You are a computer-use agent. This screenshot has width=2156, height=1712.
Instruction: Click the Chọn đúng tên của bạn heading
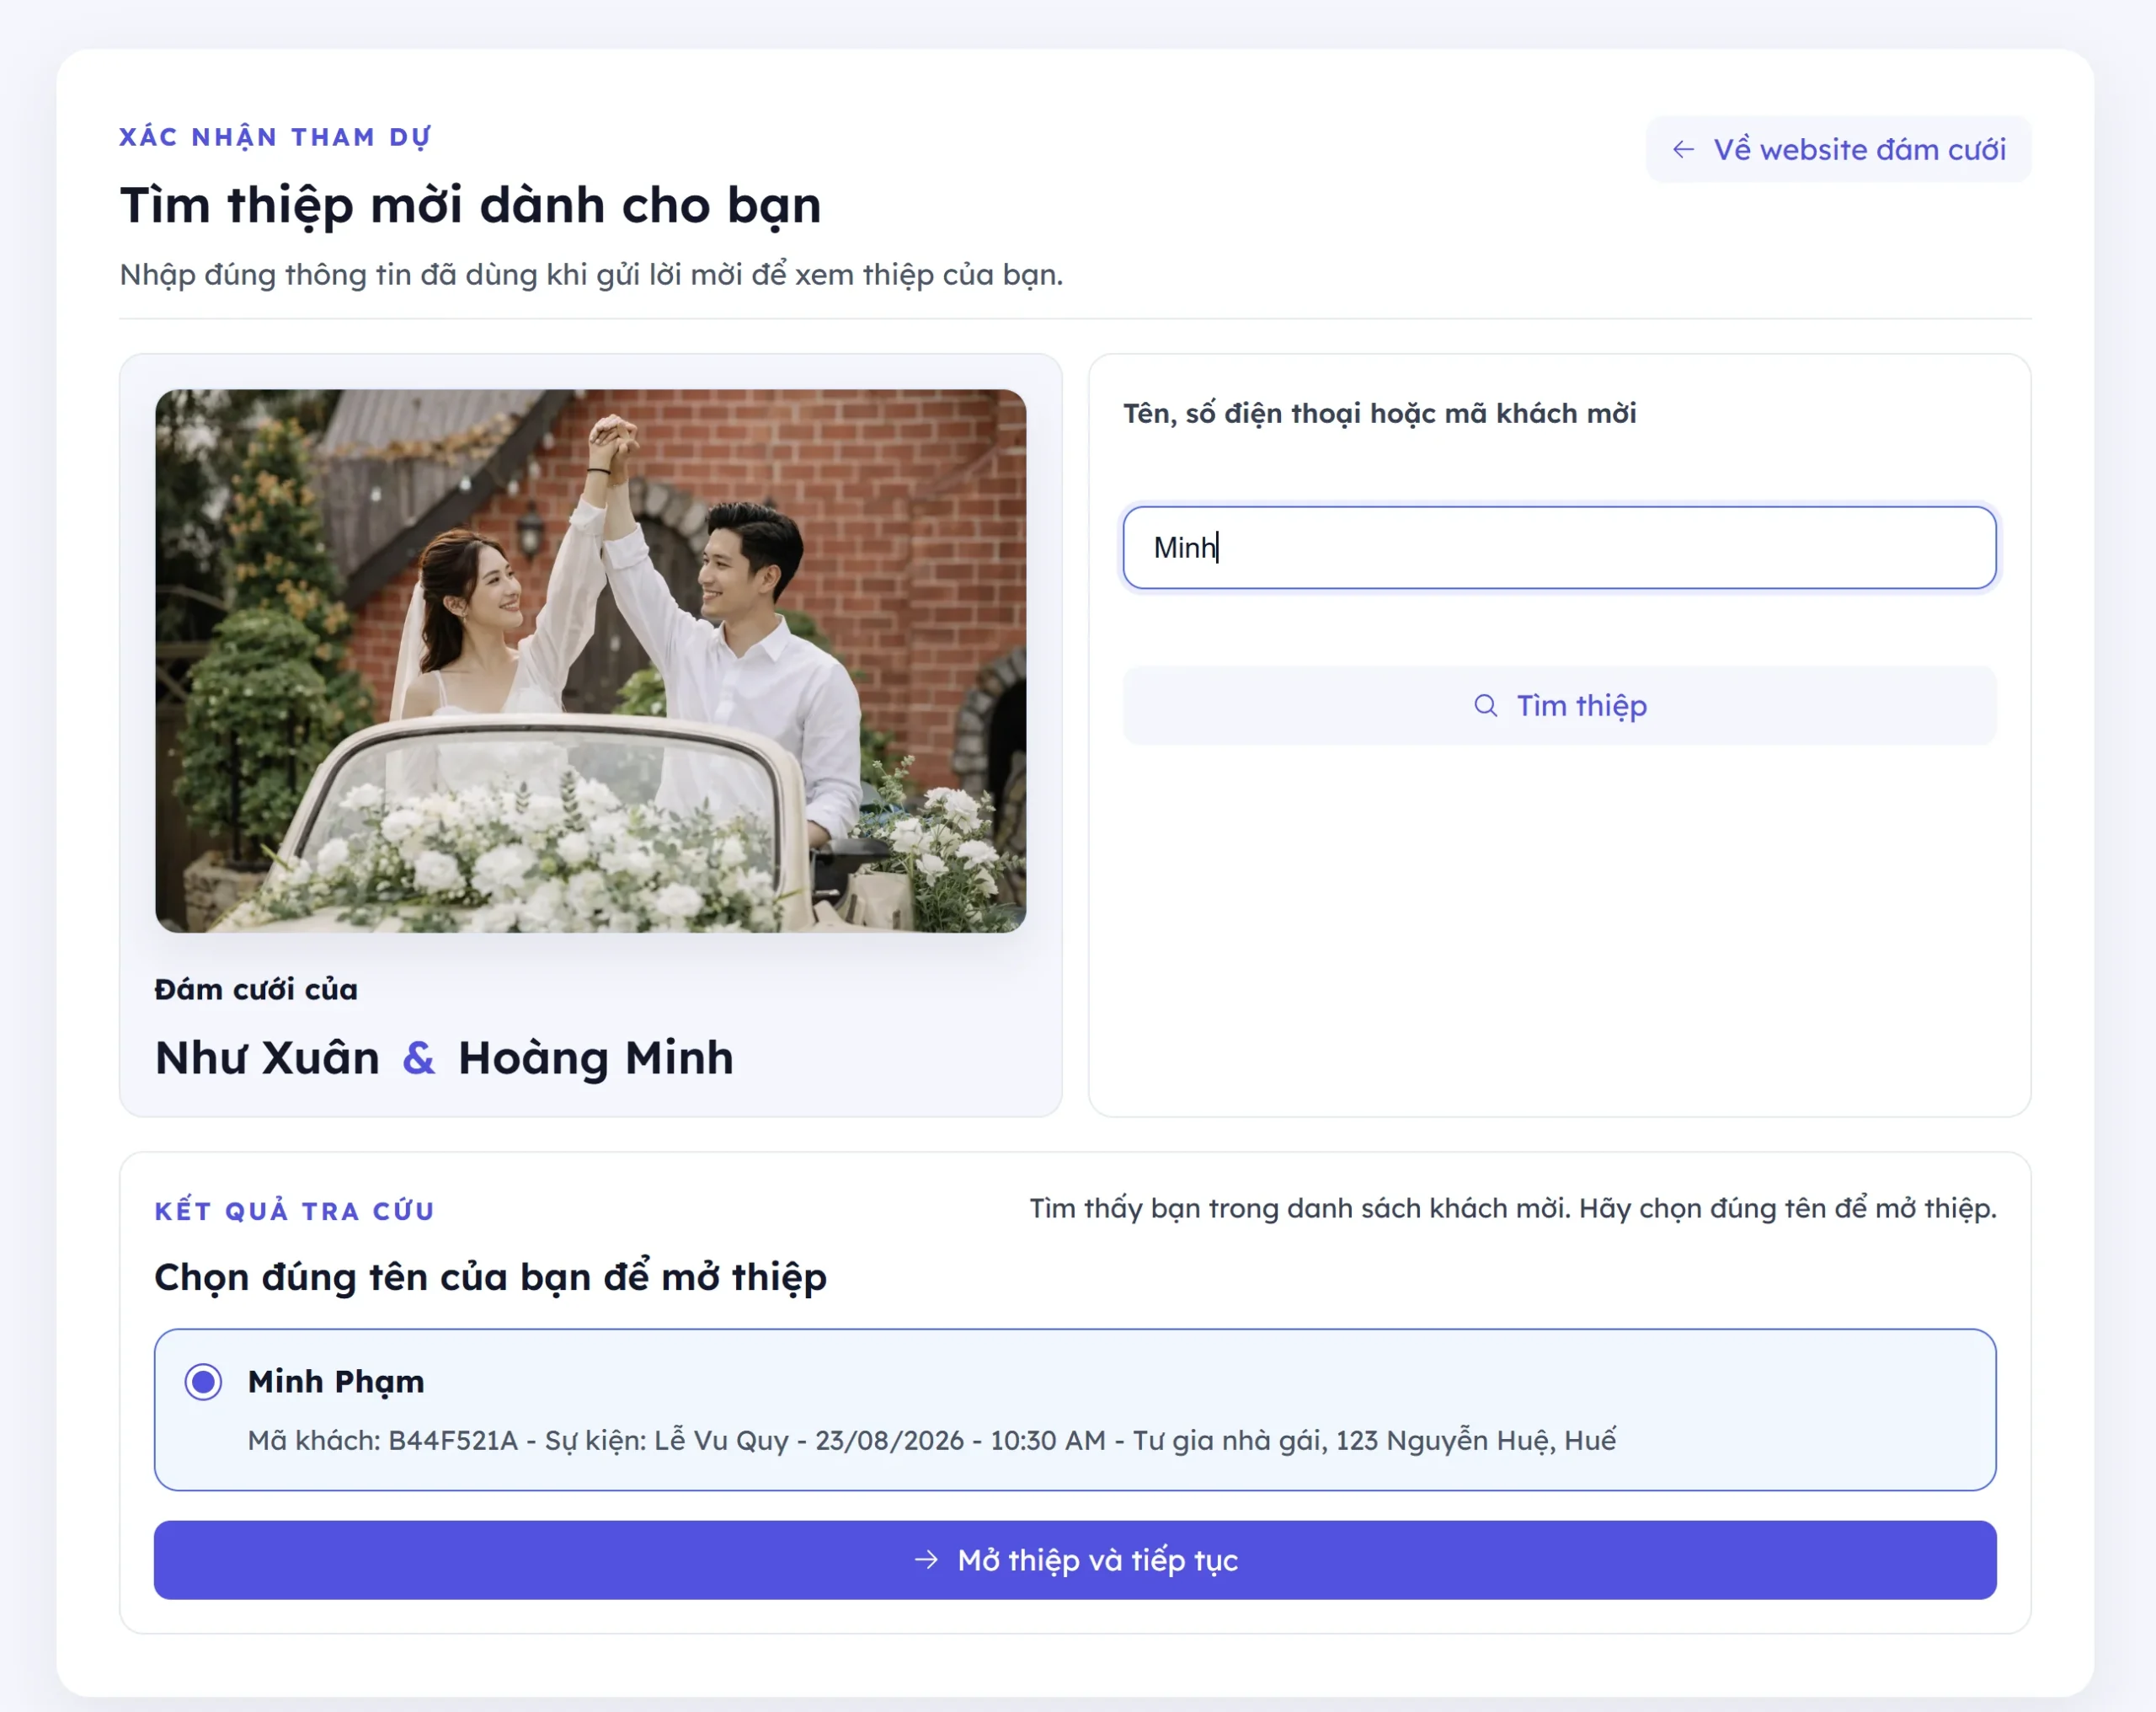coord(490,1278)
